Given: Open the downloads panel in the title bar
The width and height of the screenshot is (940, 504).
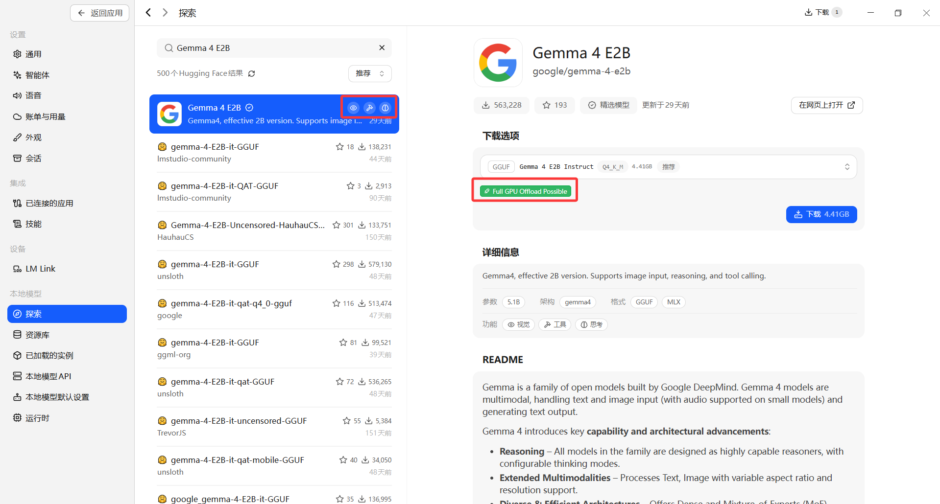Looking at the screenshot, I should 823,12.
